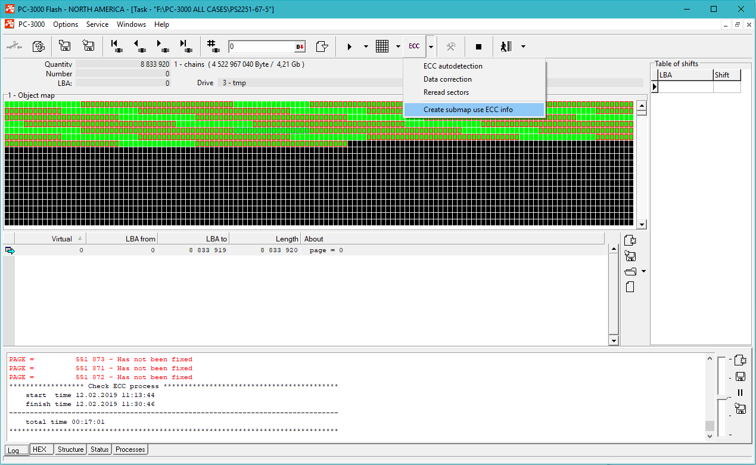Click the LBA from column header
756x465 pixels.
122,239
